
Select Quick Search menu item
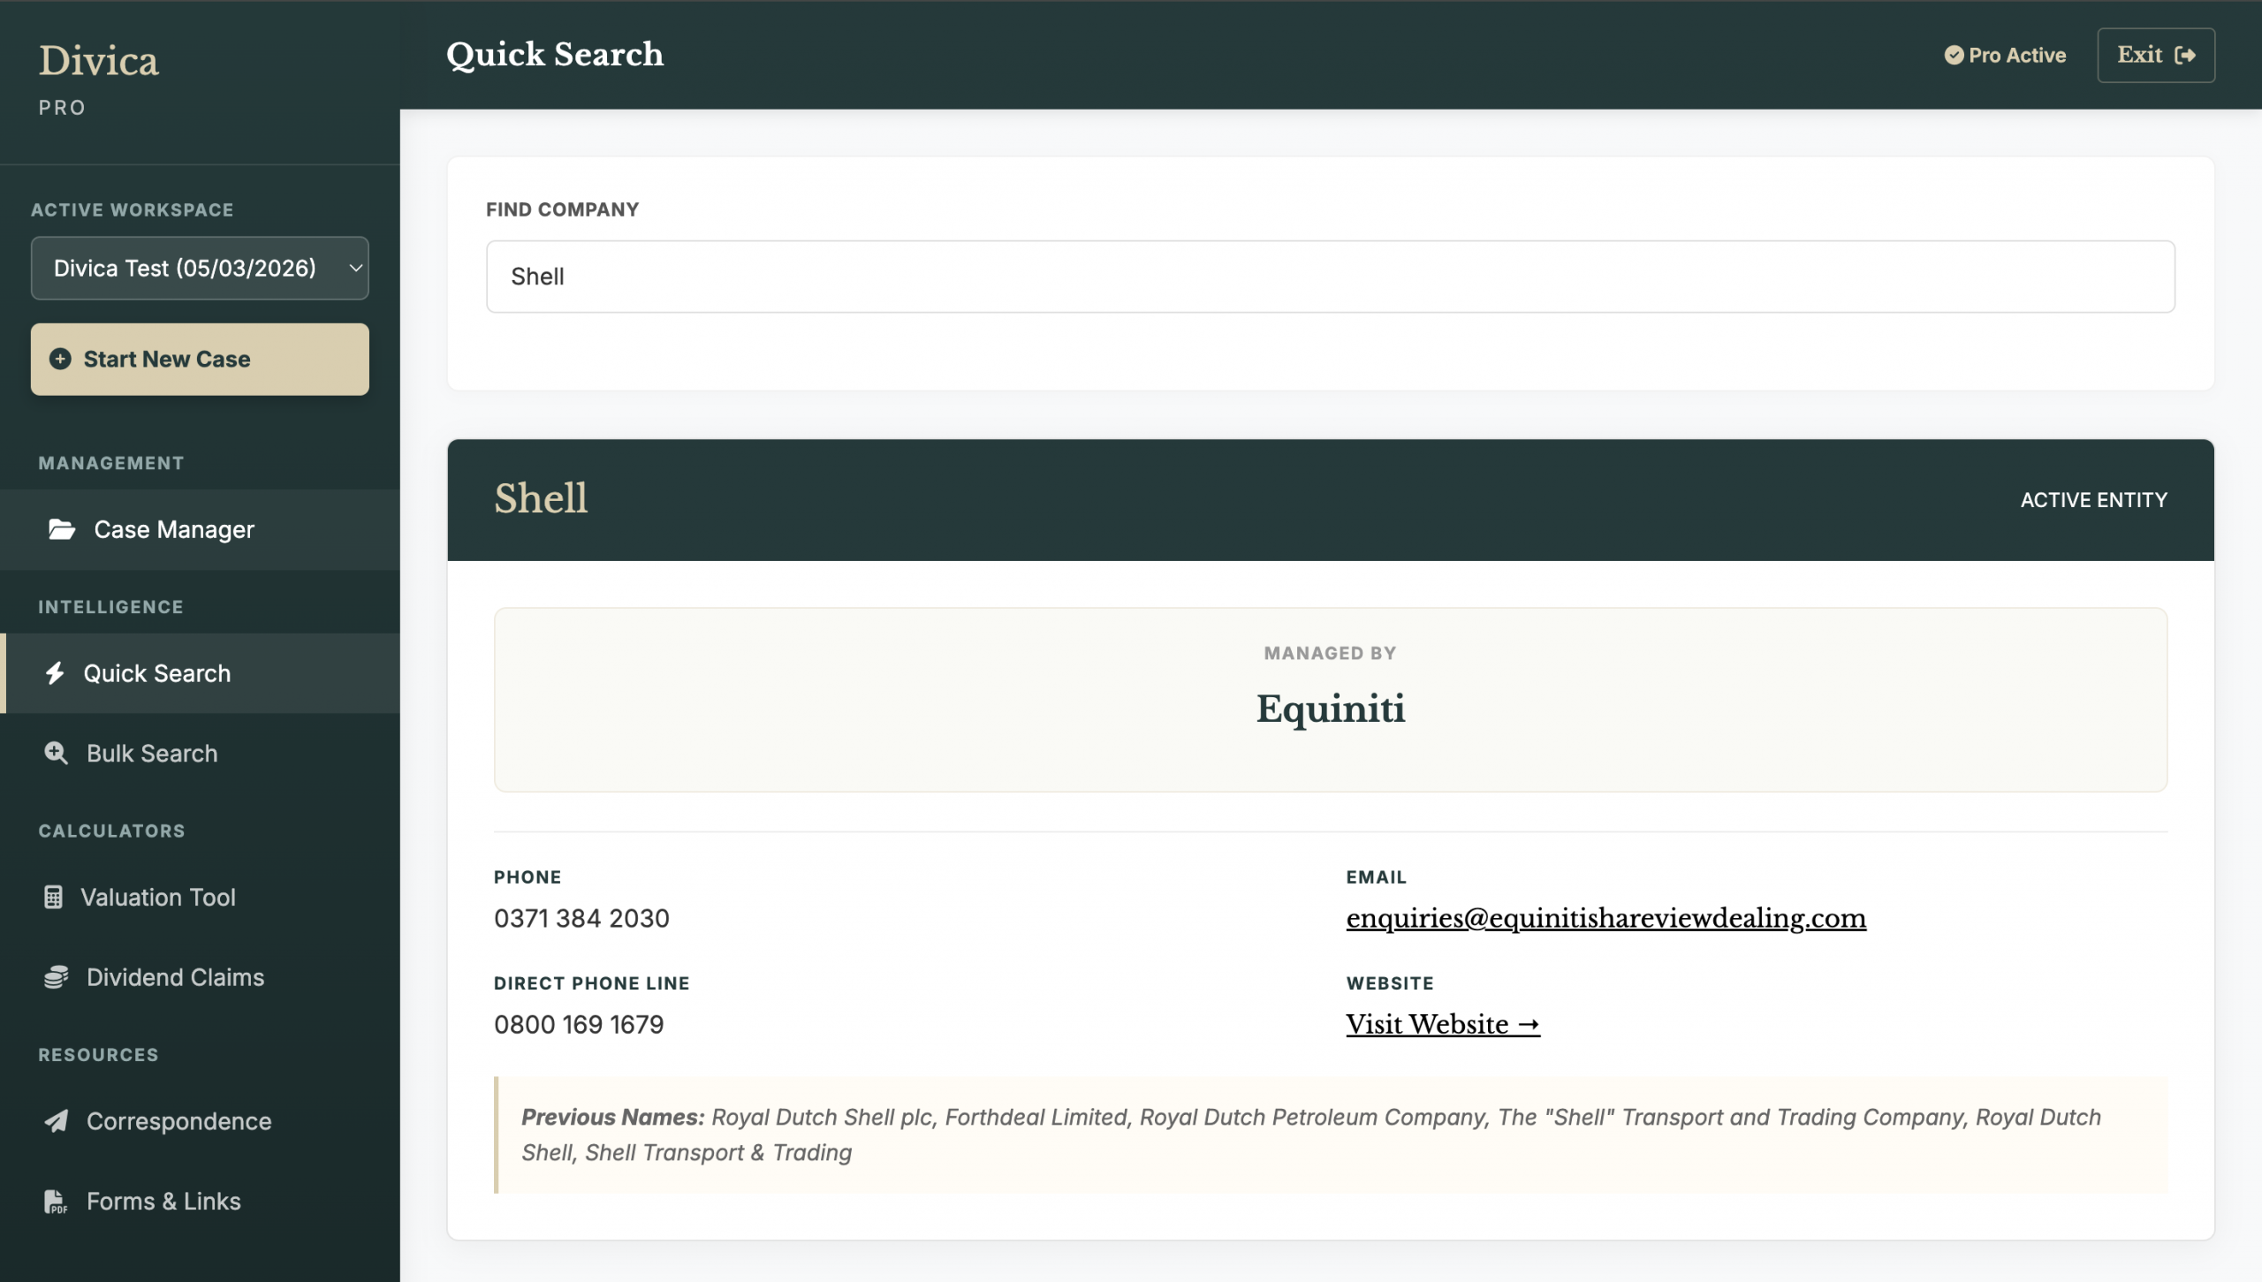200,673
